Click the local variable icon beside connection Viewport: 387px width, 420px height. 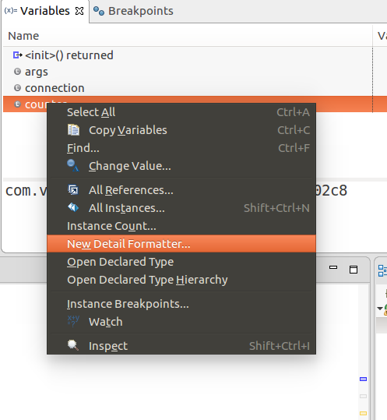pyautogui.click(x=17, y=88)
